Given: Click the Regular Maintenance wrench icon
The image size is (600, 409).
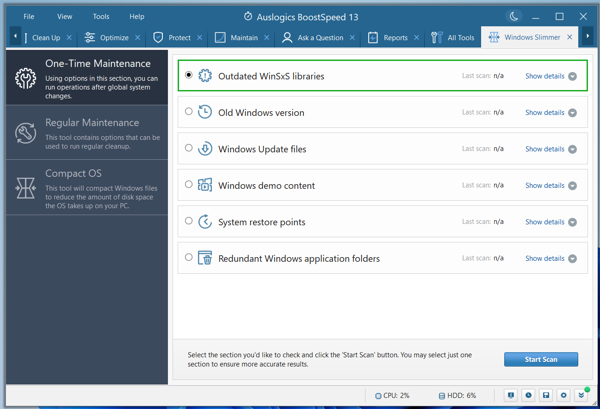Looking at the screenshot, I should 25,133.
